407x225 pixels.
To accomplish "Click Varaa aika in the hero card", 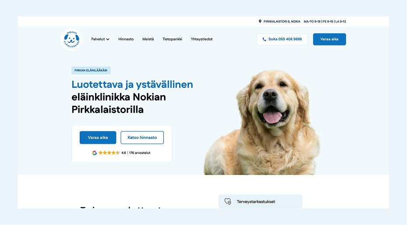I will 98,138.
